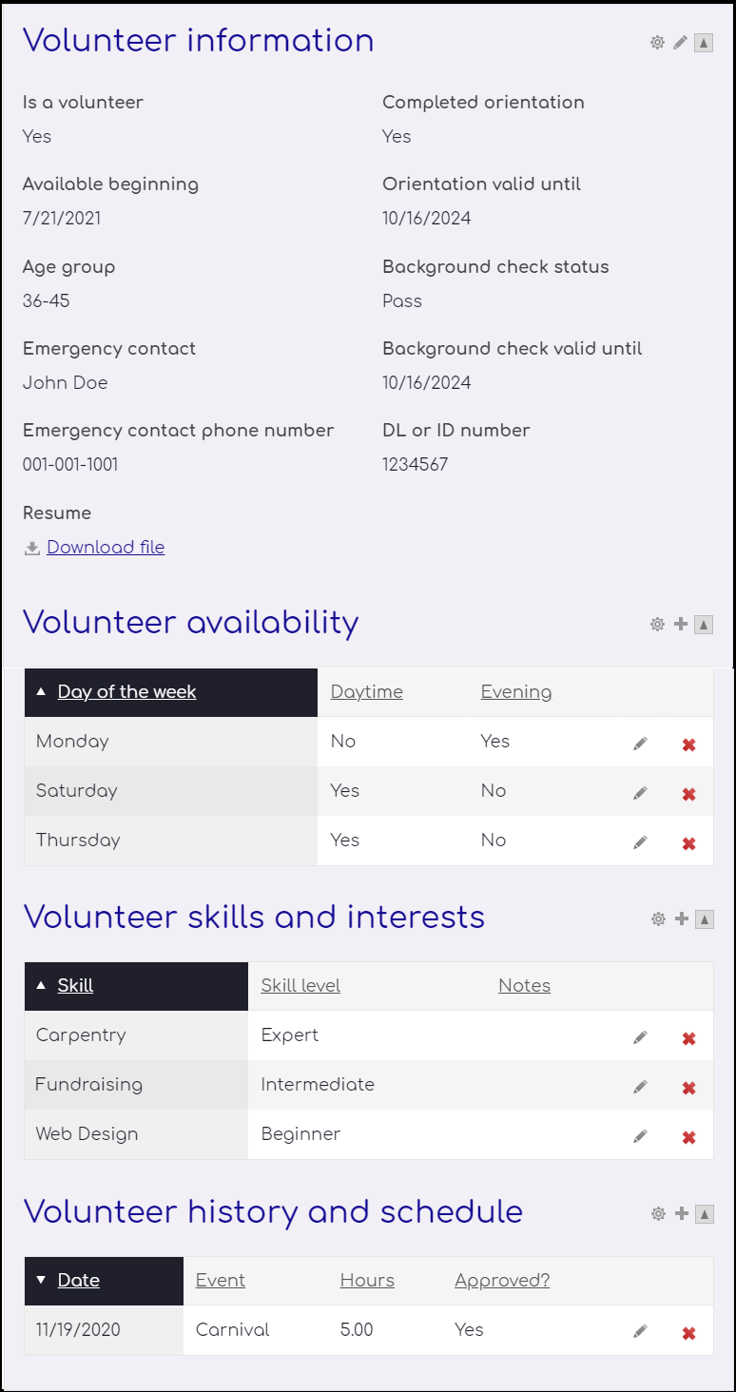Edit the Monday availability row
736x1392 pixels.
[x=640, y=744]
